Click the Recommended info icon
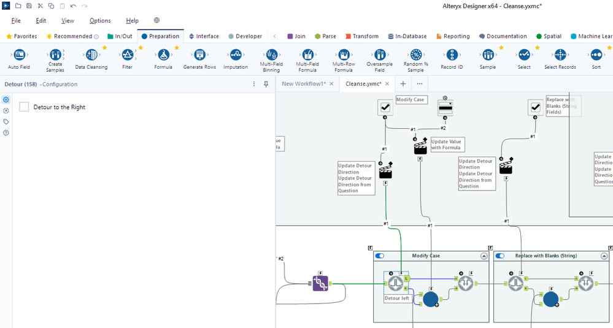613x328 pixels. [x=96, y=36]
